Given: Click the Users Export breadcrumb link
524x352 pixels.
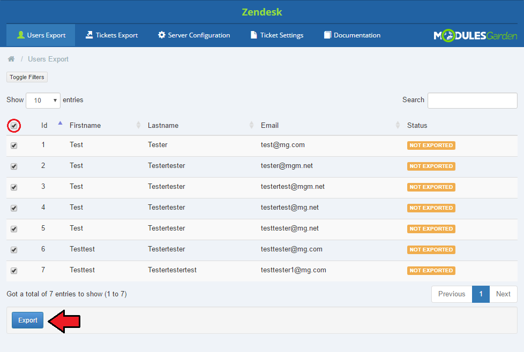Looking at the screenshot, I should (x=48, y=59).
